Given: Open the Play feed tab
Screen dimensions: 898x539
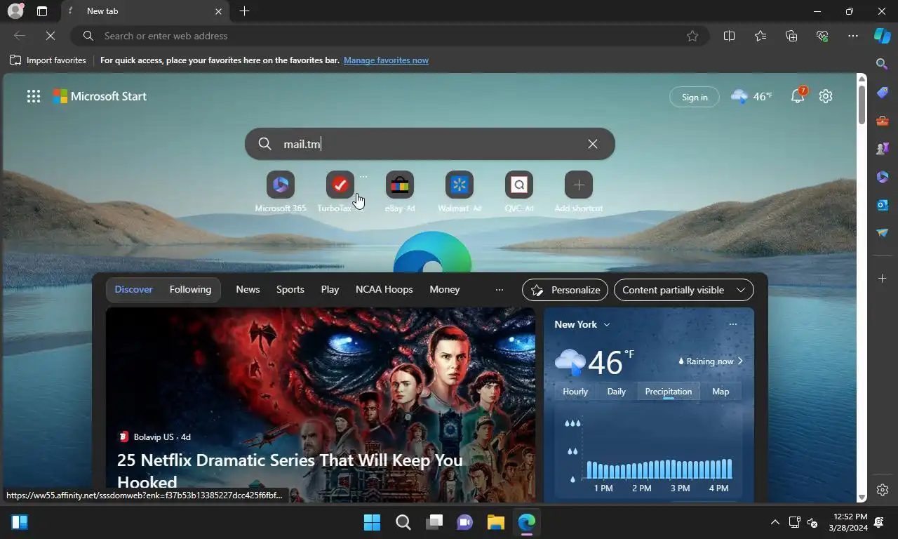Looking at the screenshot, I should (x=330, y=289).
